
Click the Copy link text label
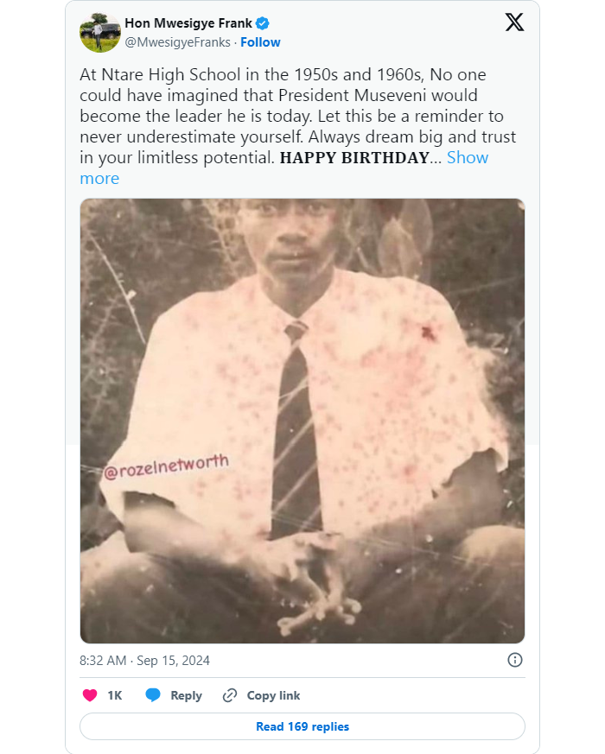[x=273, y=695]
